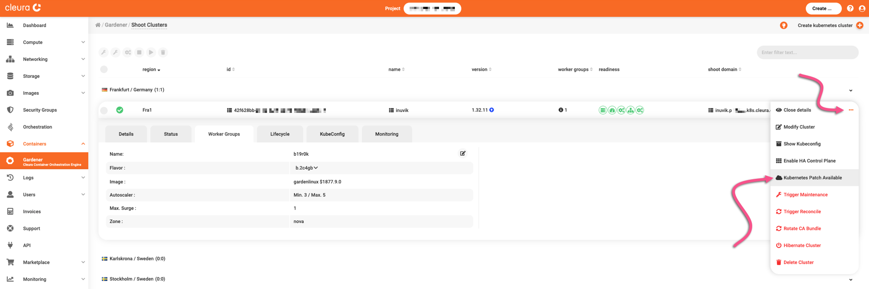The image size is (869, 289).
Task: Switch to the KubeConfig tab
Action: [x=332, y=134]
